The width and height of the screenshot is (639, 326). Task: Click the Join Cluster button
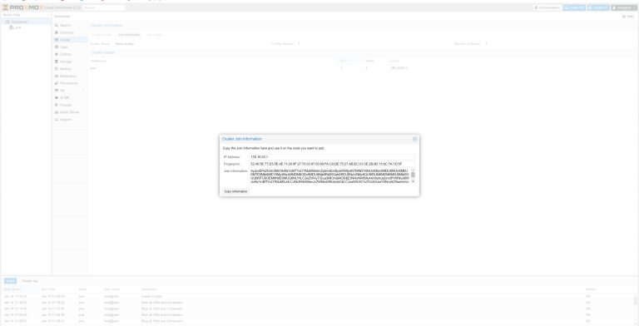point(154,35)
